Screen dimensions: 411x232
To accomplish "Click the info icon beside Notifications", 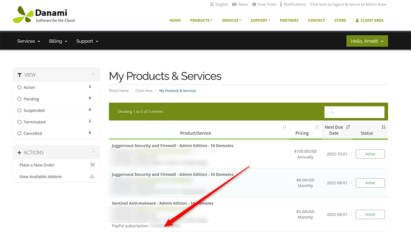I will [281, 4].
